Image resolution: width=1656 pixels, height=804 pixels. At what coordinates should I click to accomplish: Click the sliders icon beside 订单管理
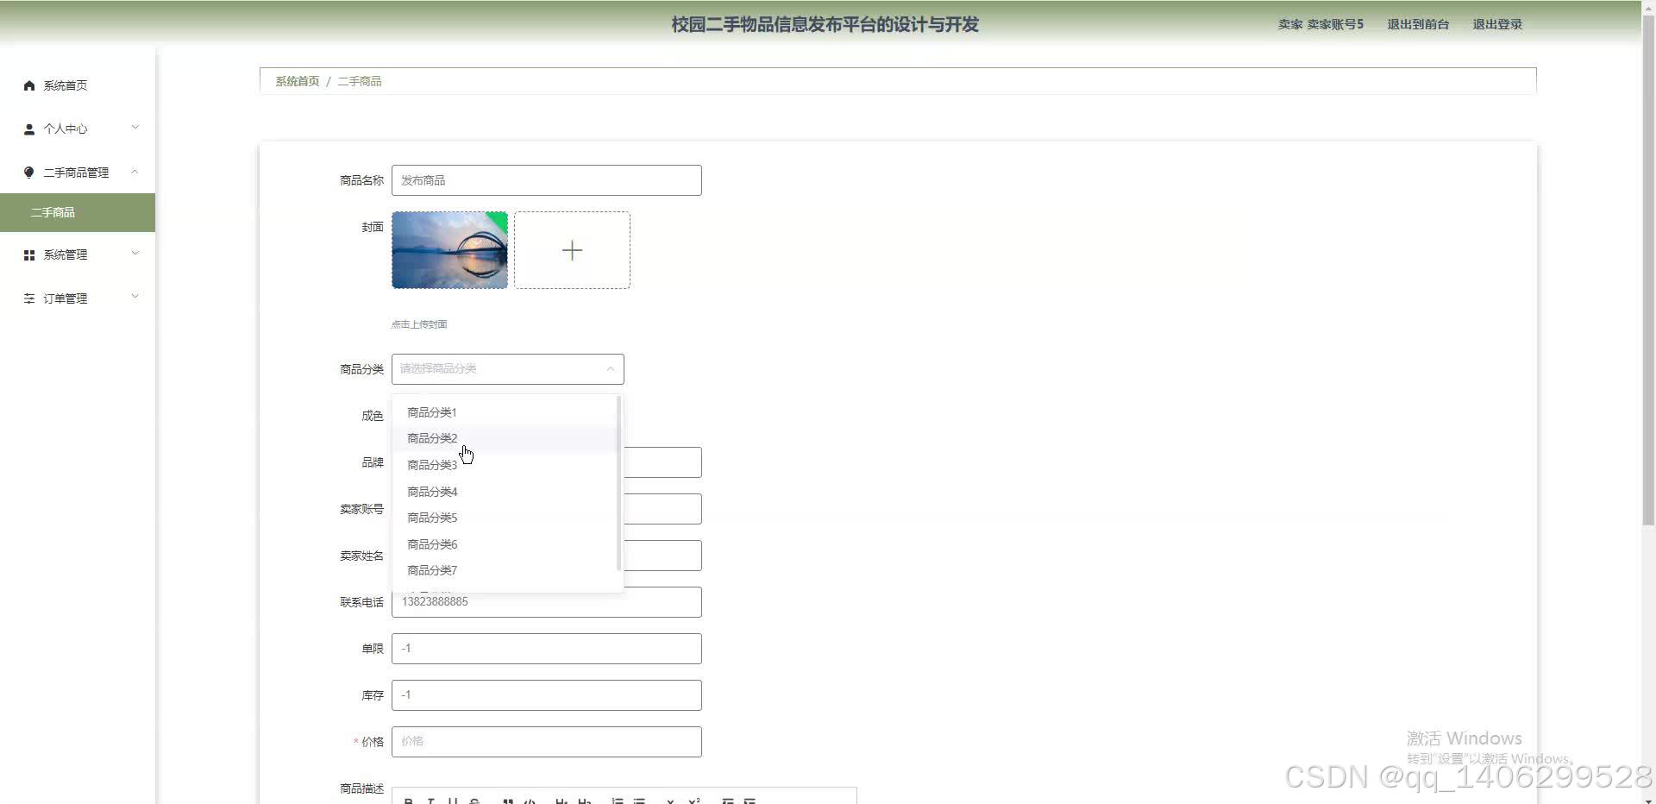coord(29,298)
